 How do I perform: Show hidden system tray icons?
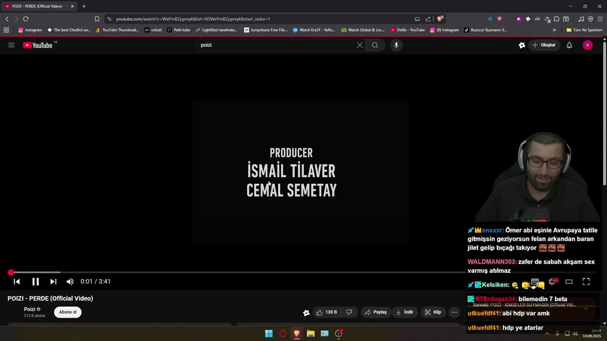[547, 333]
